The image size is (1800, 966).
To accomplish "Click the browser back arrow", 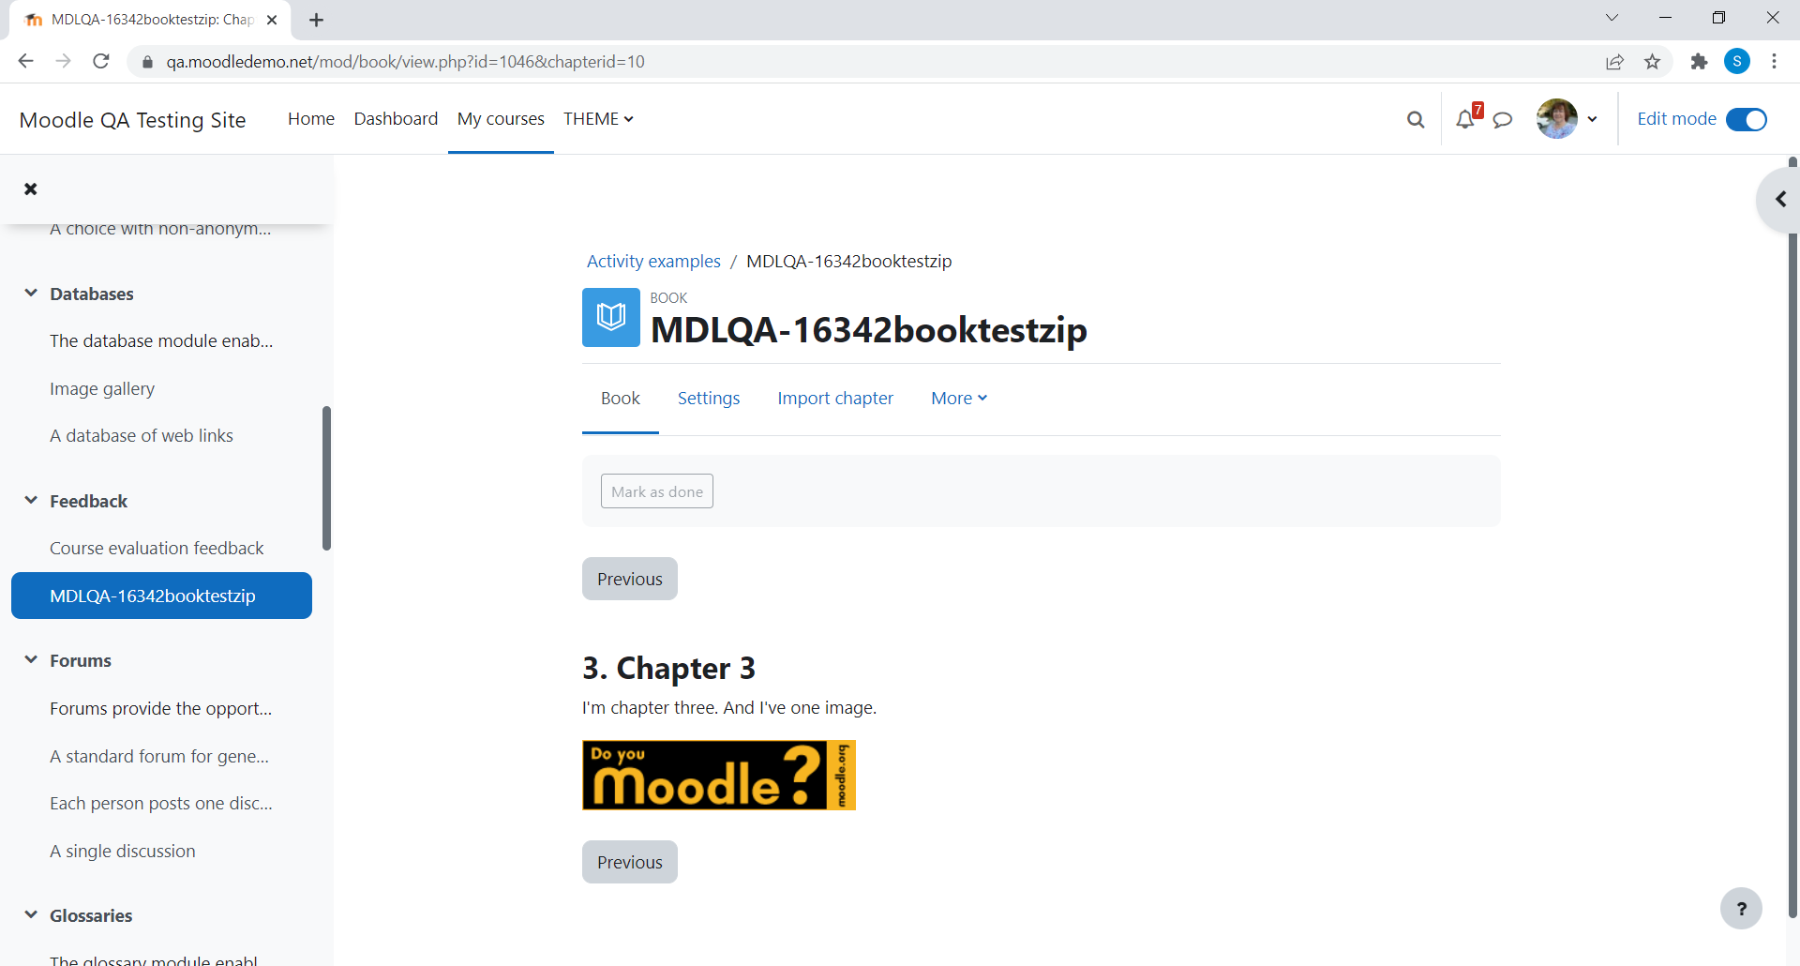I will pyautogui.click(x=25, y=62).
